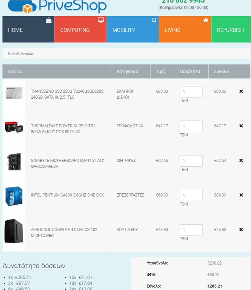Click the monitor icon on COMPUTING
The image size is (251, 290).
(101, 20)
